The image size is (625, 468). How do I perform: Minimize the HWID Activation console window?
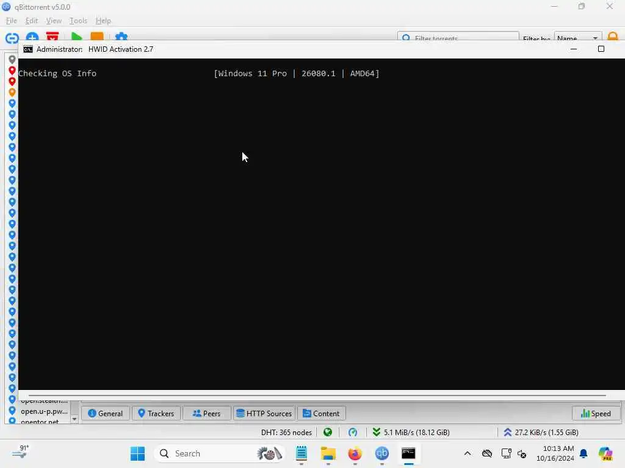(x=574, y=49)
